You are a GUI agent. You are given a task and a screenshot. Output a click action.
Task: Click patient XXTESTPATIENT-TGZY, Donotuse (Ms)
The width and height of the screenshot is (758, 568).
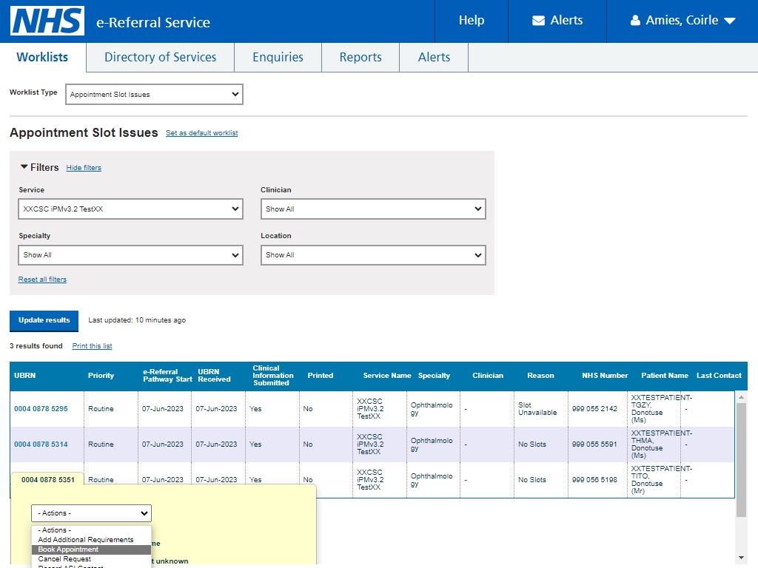[661, 408]
